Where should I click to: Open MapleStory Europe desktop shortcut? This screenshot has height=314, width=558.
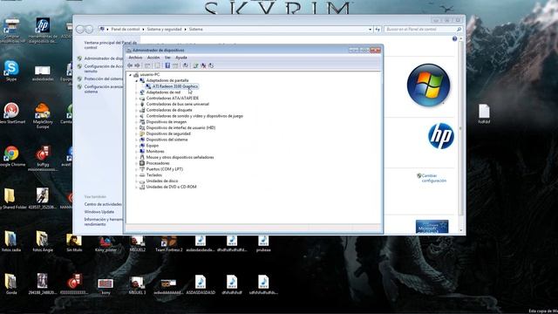43,116
